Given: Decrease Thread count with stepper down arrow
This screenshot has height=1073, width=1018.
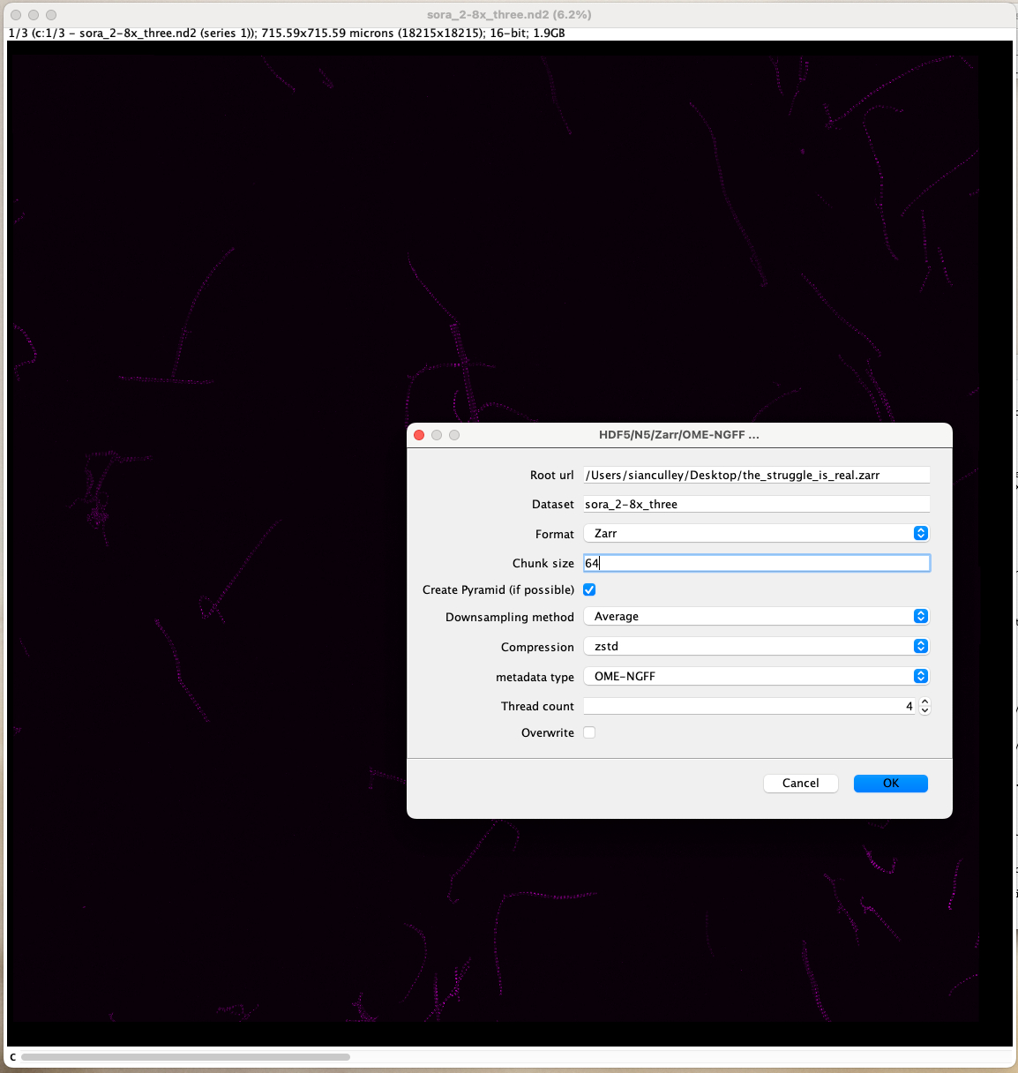Looking at the screenshot, I should (924, 710).
